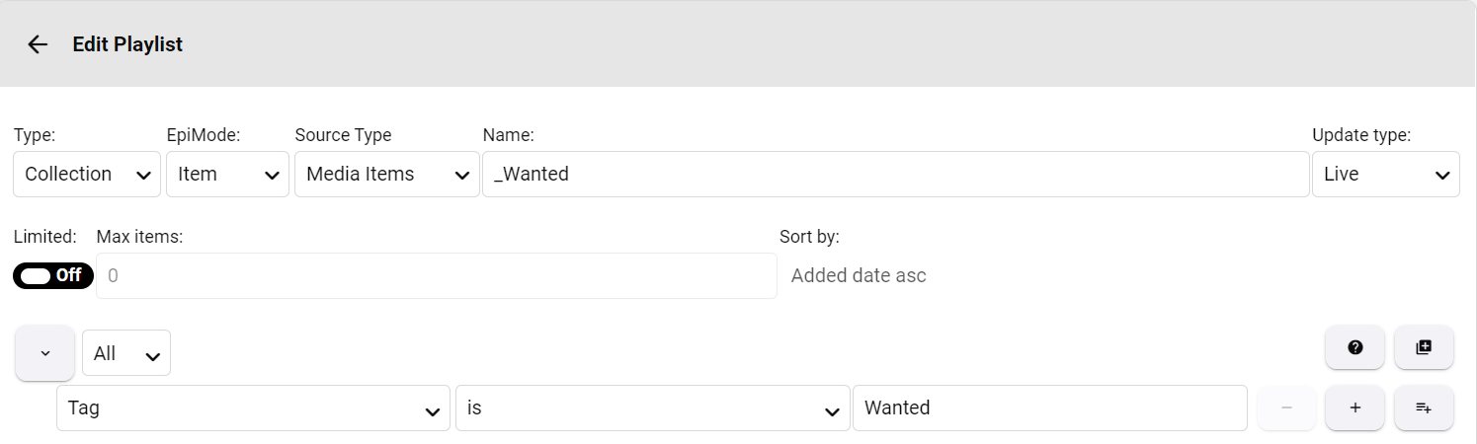Change the Update type Live dropdown

1385,175
